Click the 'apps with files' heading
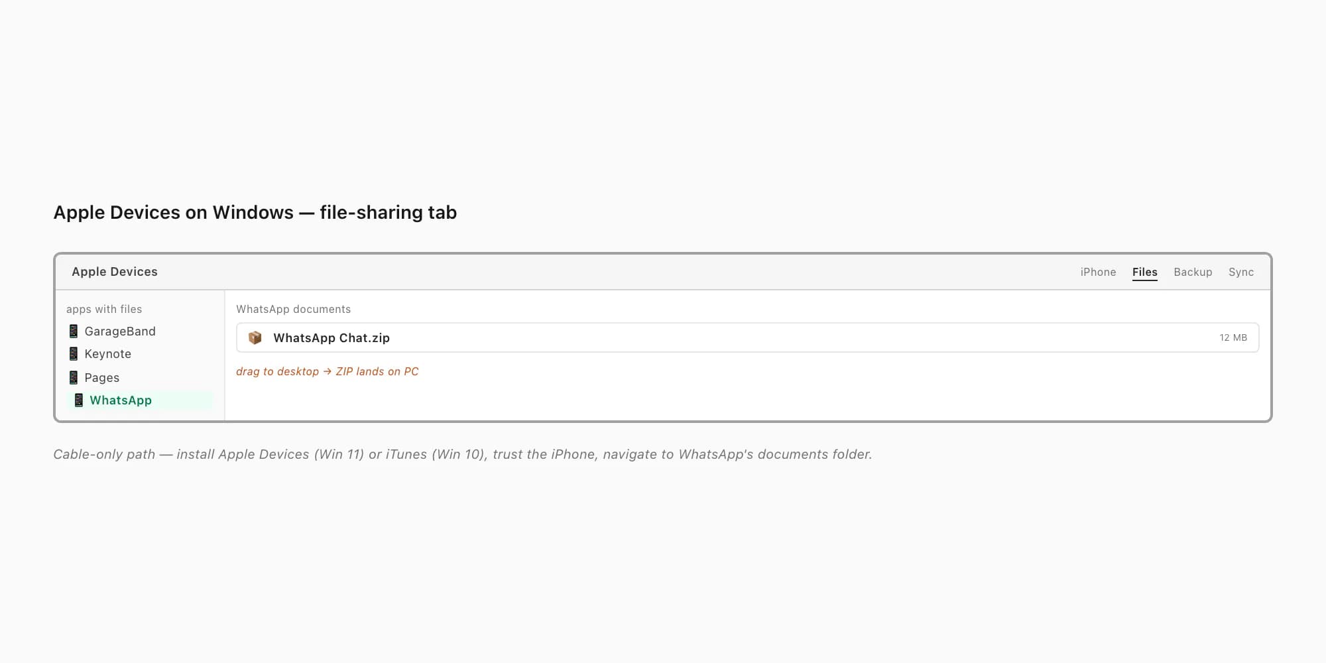1326x663 pixels. pos(104,309)
